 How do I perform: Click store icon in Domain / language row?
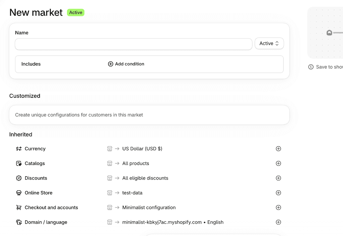pyautogui.click(x=110, y=222)
